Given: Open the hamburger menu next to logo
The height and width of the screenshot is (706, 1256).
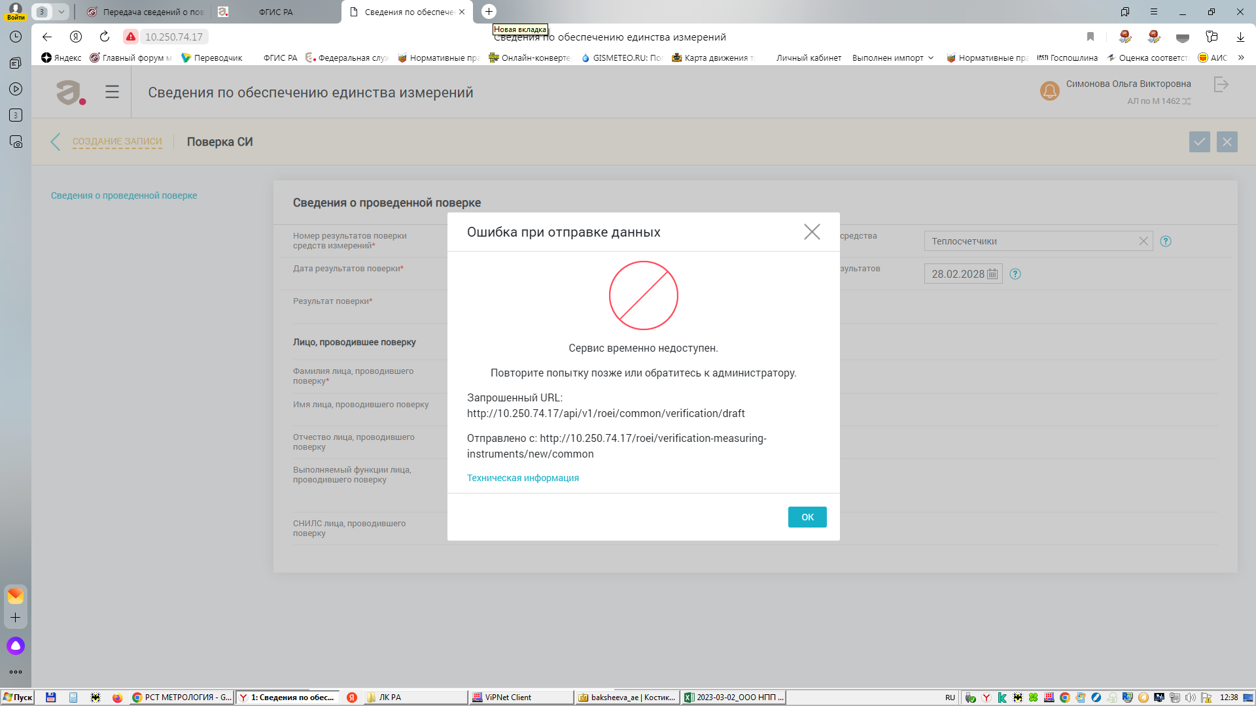Looking at the screenshot, I should [x=113, y=92].
